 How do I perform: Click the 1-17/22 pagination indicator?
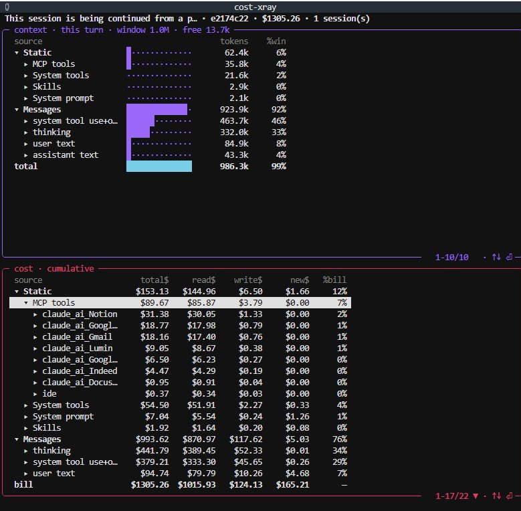coord(452,496)
